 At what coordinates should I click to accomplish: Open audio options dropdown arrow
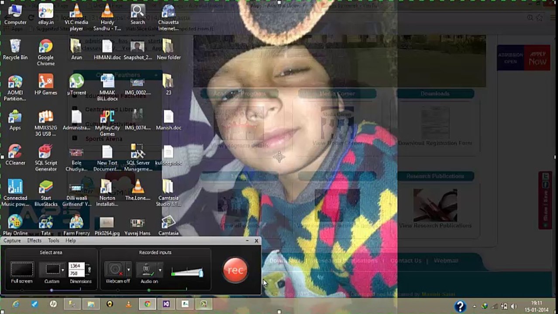(160, 270)
